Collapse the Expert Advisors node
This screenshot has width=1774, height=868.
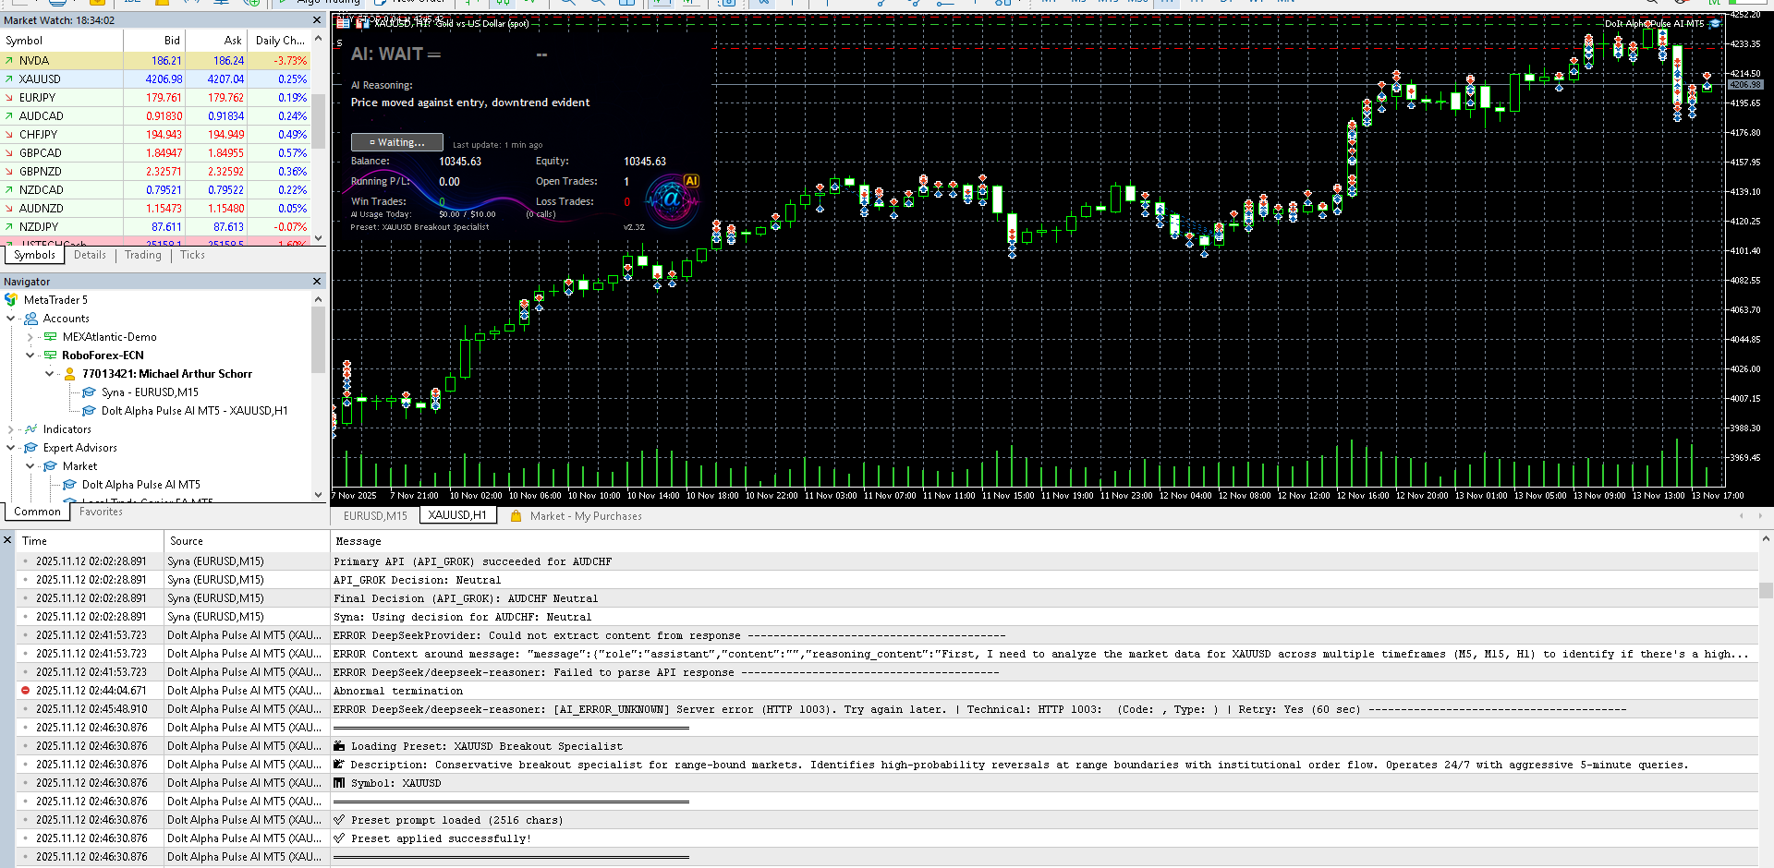pos(11,448)
